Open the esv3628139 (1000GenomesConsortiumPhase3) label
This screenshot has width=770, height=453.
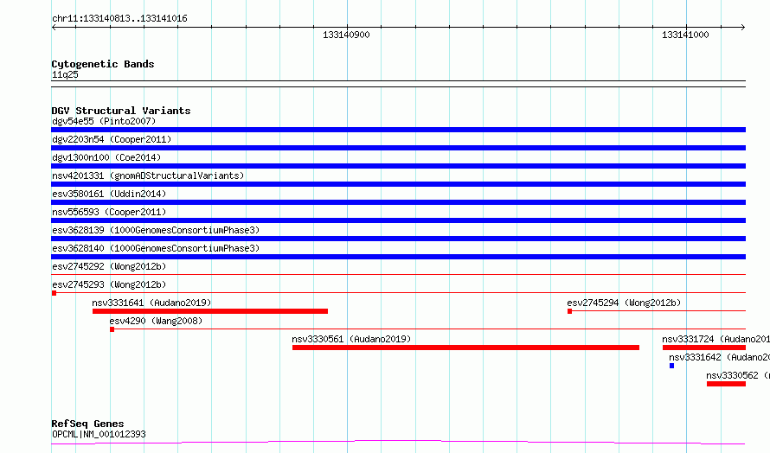pyautogui.click(x=156, y=230)
